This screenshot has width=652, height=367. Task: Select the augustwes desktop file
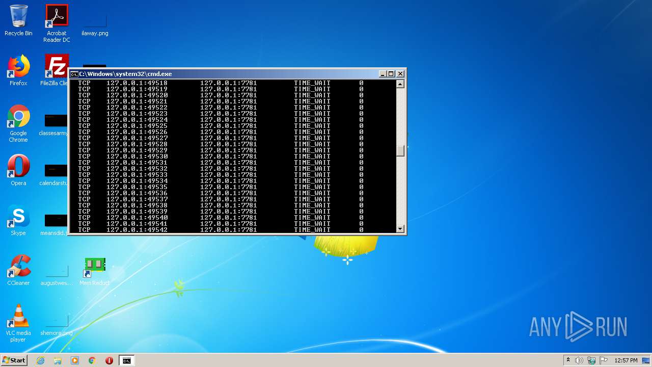pyautogui.click(x=57, y=275)
